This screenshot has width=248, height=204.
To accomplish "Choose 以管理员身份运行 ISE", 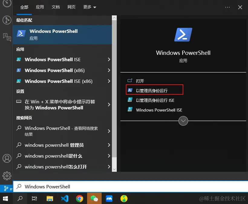I will [x=155, y=100].
